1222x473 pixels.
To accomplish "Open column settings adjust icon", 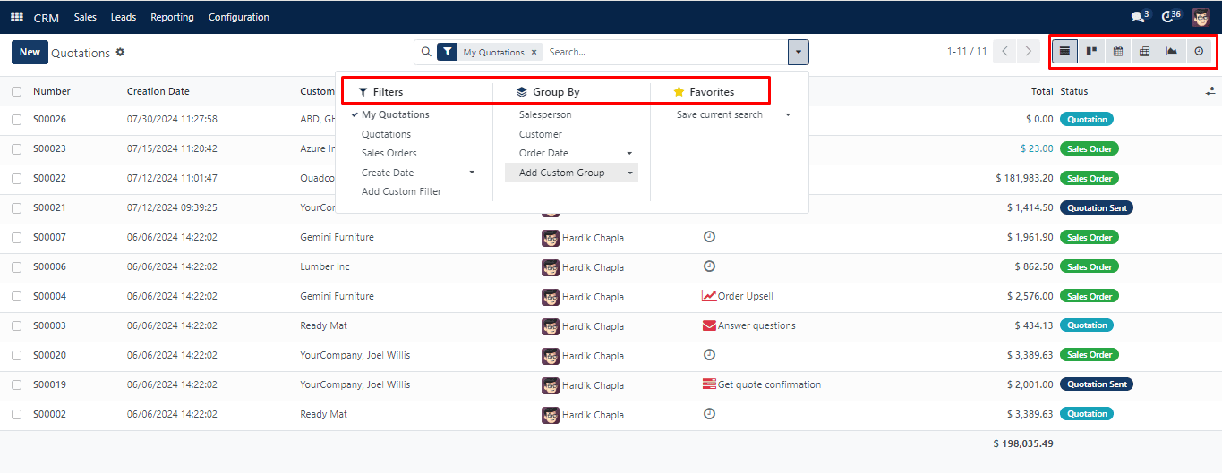I will (1210, 91).
